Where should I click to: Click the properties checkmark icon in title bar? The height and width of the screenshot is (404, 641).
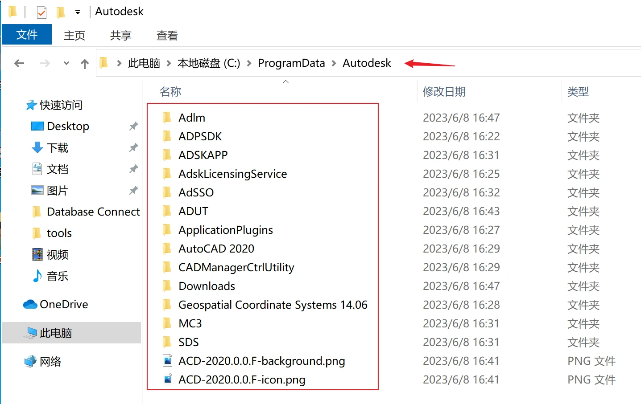point(41,12)
